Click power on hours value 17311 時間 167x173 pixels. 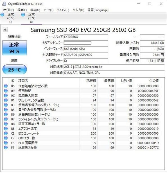(x=152, y=61)
